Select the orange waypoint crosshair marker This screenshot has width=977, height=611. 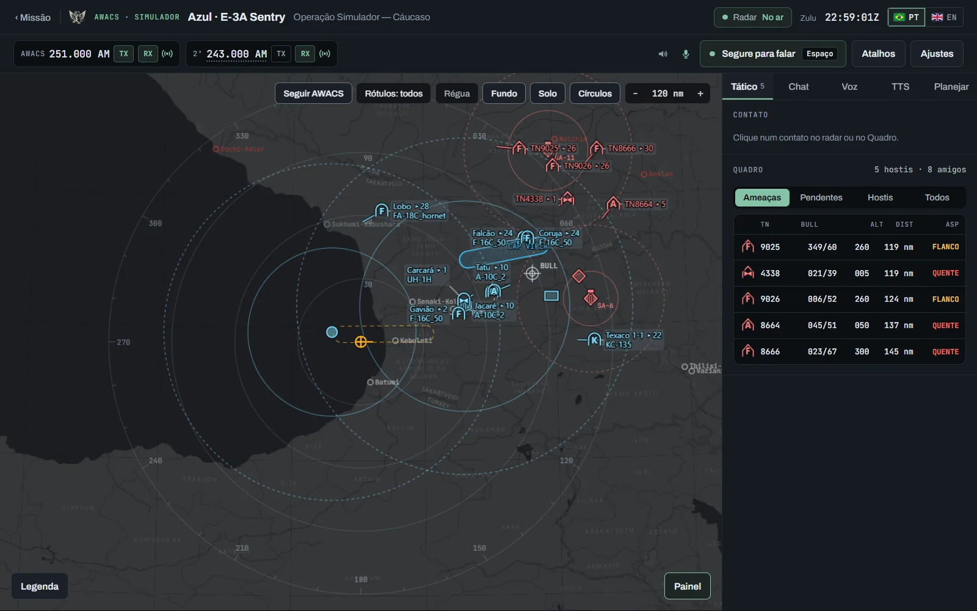click(361, 342)
